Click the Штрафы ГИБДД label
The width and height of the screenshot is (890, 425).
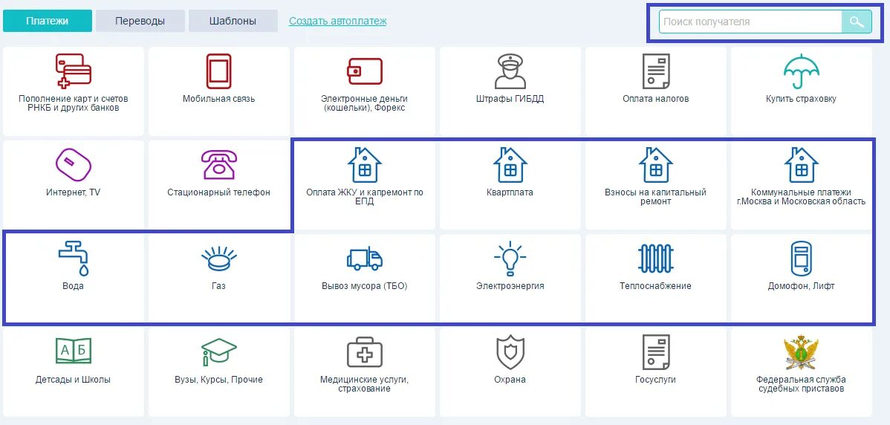[x=510, y=99]
